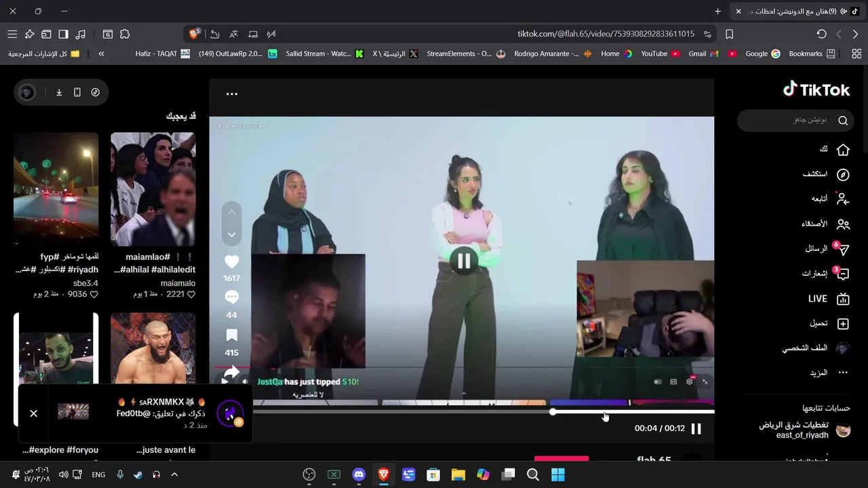Viewport: 868px width, 488px height.
Task: Open the Brave Shields lion icon
Action: click(x=195, y=34)
